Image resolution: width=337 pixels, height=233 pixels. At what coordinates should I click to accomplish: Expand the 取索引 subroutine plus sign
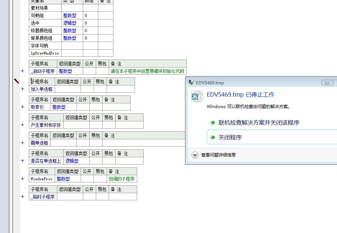[23, 107]
